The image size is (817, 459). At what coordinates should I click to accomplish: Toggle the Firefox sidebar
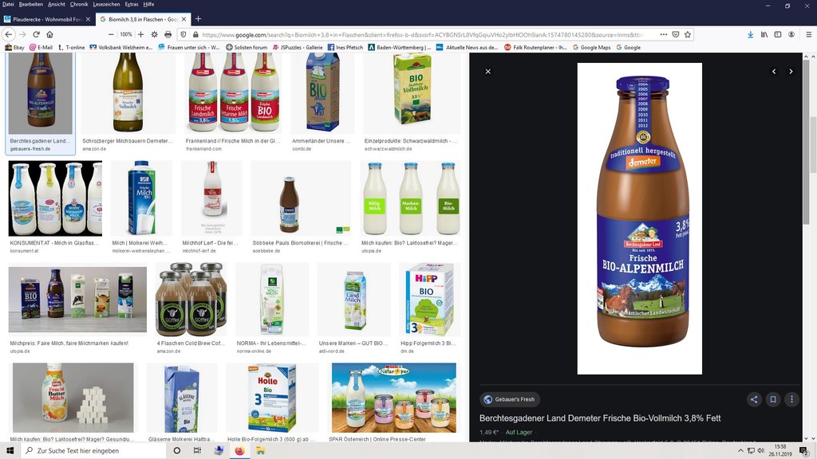(x=777, y=34)
